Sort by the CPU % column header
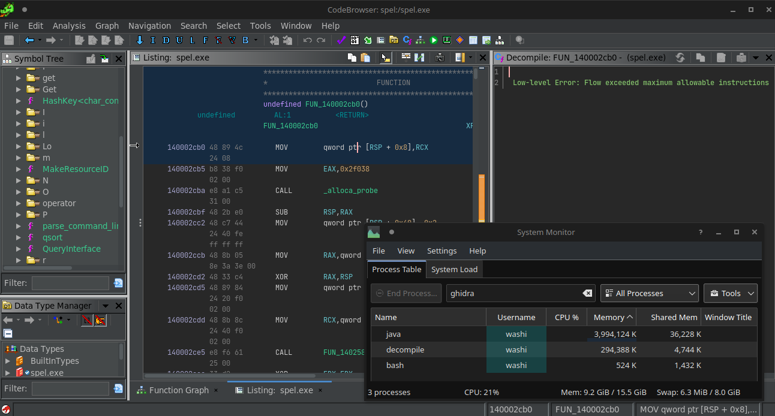The image size is (775, 416). click(567, 317)
